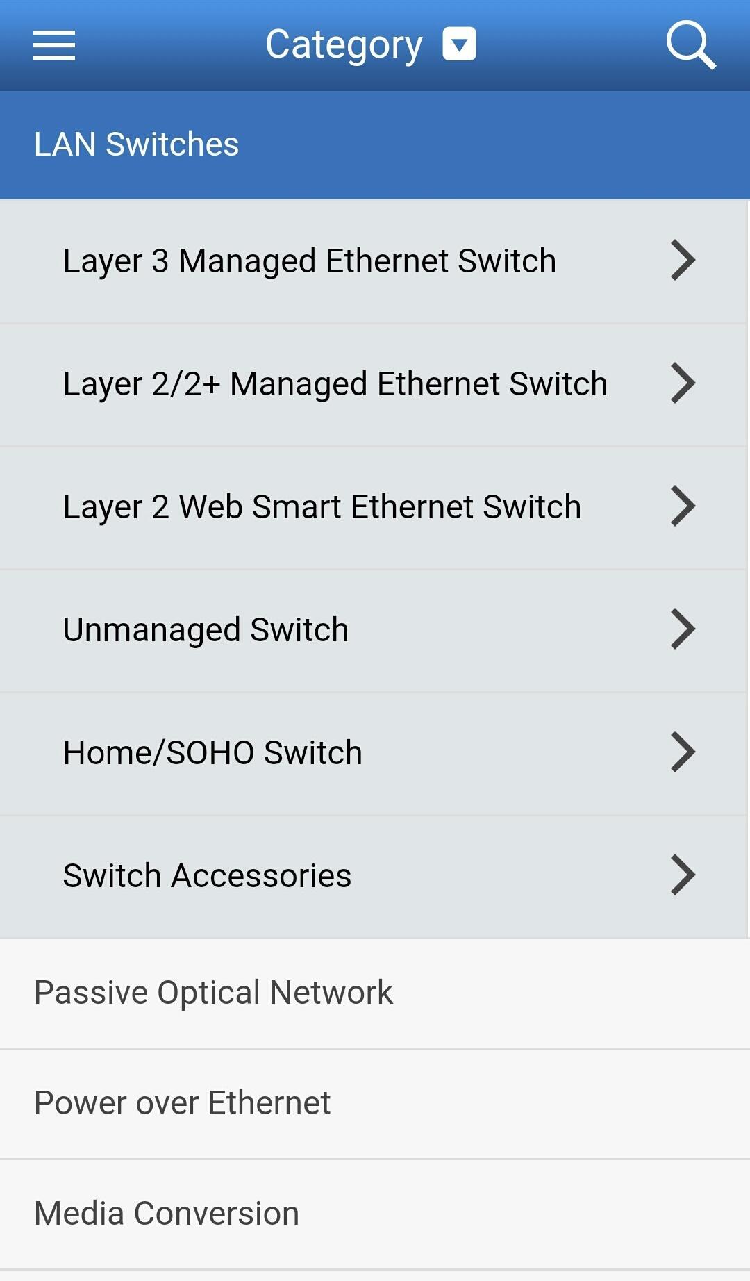Collapse the LAN Switches section
The image size is (750, 1281).
click(x=136, y=144)
